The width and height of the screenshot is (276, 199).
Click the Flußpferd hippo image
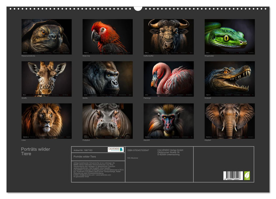click(107, 121)
